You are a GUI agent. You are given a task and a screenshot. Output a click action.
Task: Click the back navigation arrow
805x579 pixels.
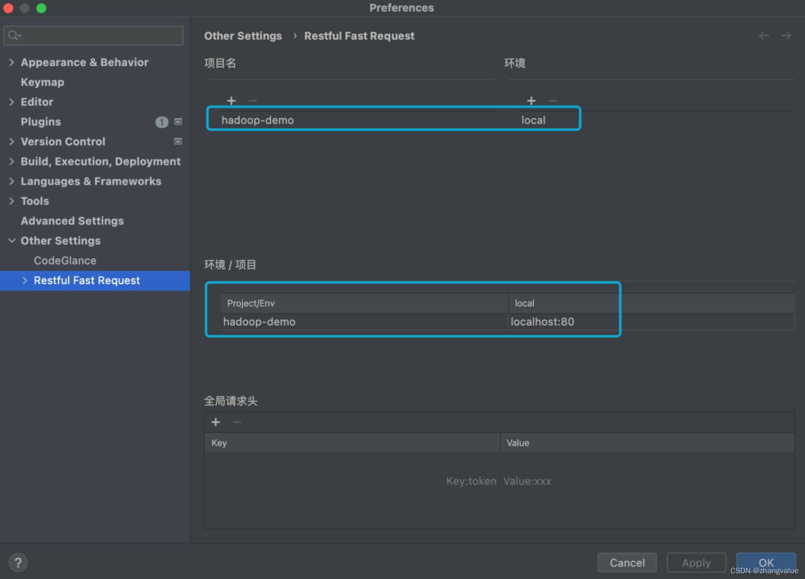764,36
